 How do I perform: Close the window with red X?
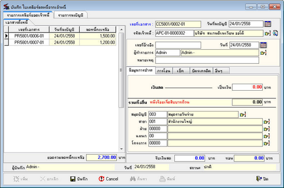[x=274, y=7]
